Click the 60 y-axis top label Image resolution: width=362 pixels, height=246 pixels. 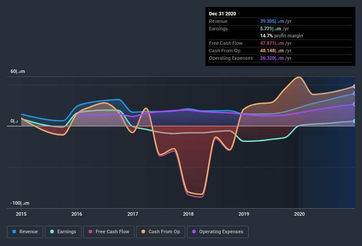(18, 72)
